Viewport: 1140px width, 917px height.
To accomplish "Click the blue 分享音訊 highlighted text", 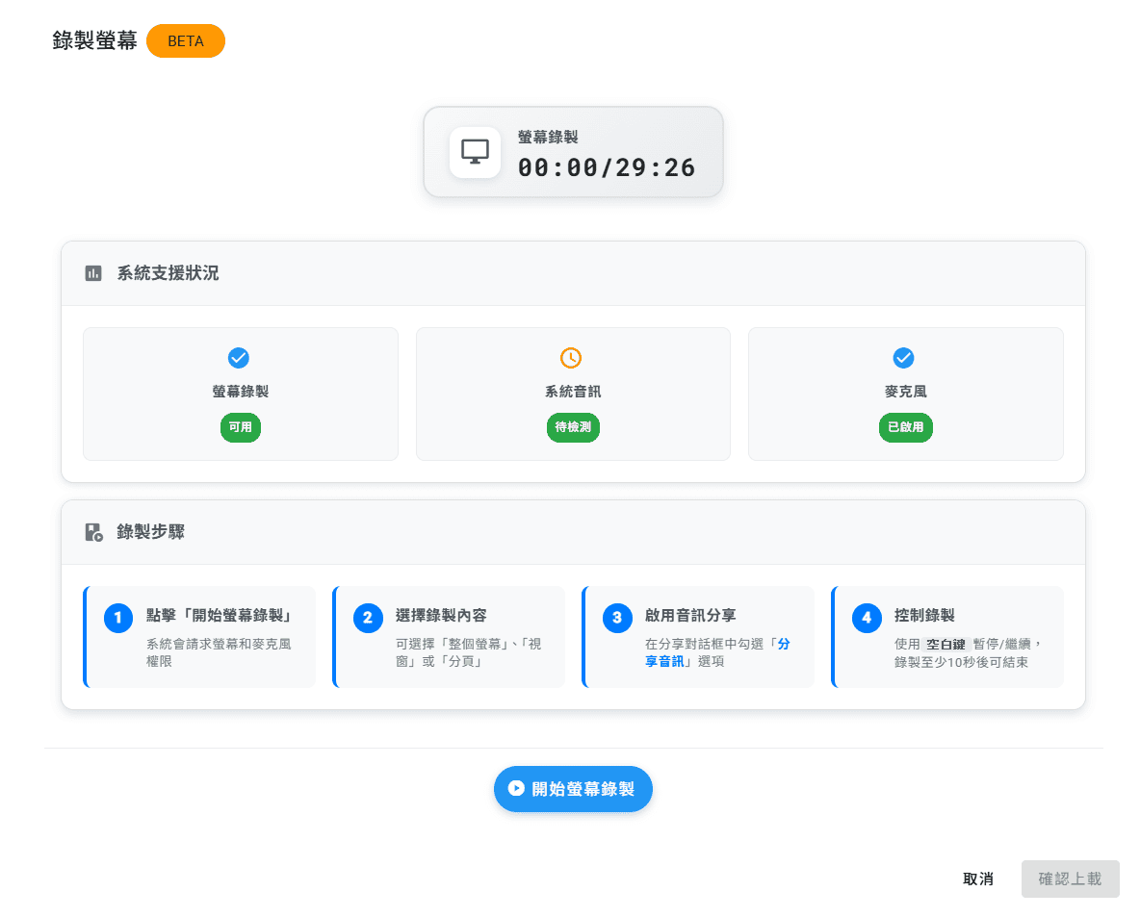I will (717, 652).
